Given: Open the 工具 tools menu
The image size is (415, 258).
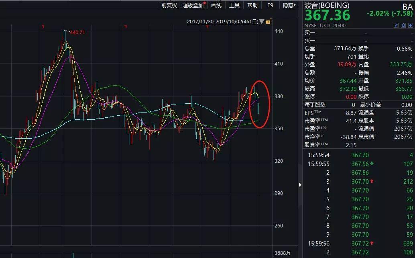Looking at the screenshot, I should pyautogui.click(x=234, y=5).
